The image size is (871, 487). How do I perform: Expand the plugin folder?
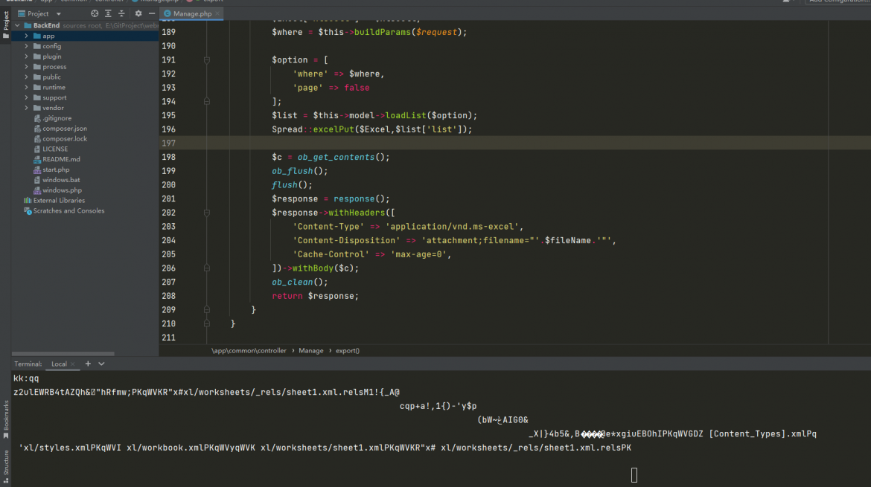[26, 57]
